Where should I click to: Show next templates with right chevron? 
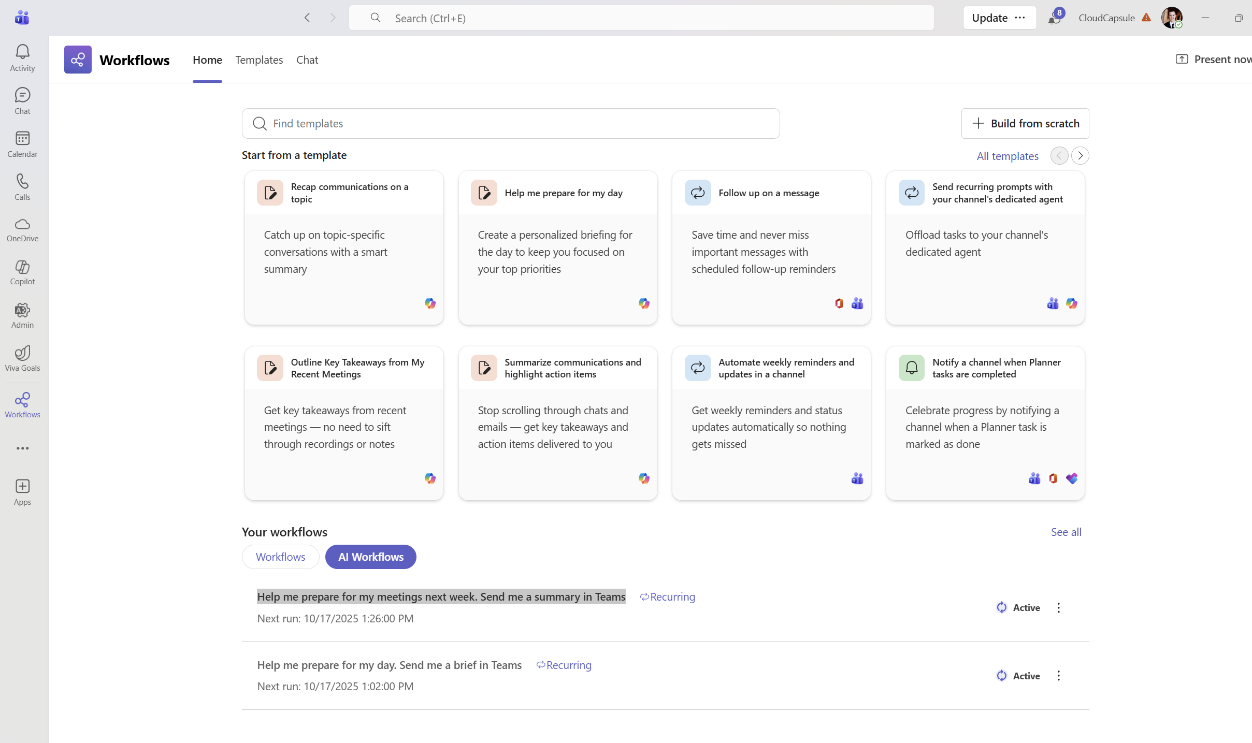click(1080, 155)
